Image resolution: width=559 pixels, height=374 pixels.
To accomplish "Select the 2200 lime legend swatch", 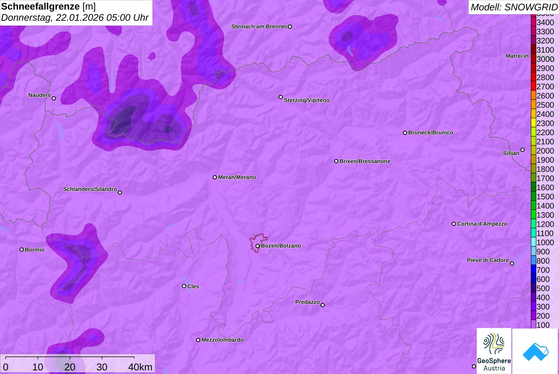I will tap(533, 132).
